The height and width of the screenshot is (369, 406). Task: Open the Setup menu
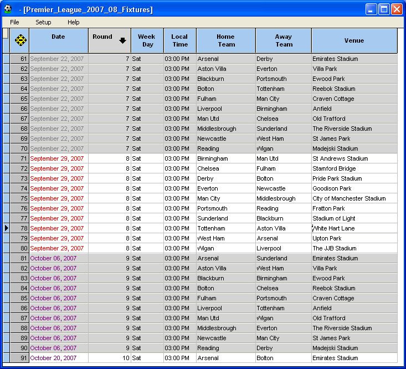tap(43, 22)
